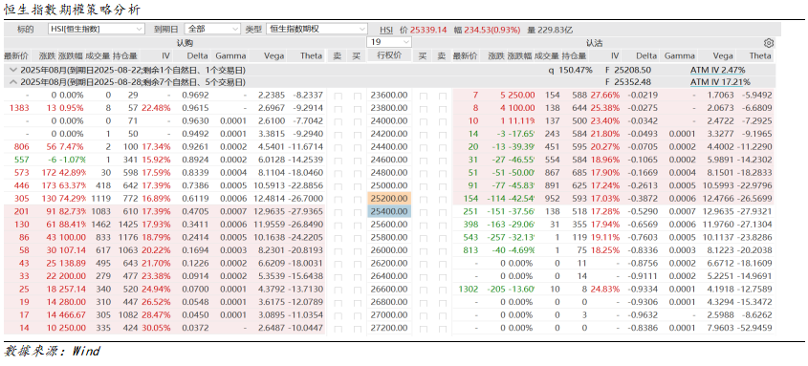
Task: Check the put-side 卖 box in the 27200.00 row
Action: pos(442,328)
